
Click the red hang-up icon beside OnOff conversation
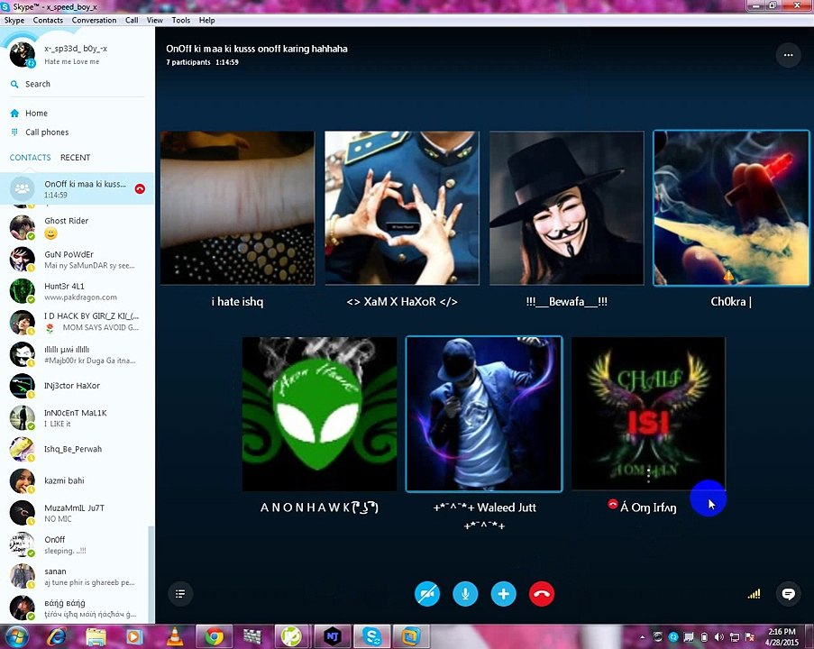pyautogui.click(x=140, y=189)
